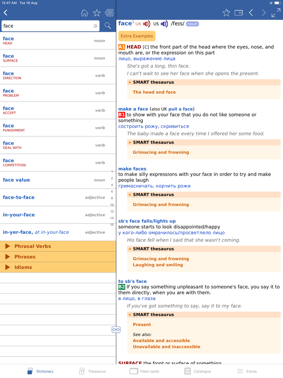Play UK pronunciation of face
The image size is (283, 378).
tap(146, 24)
